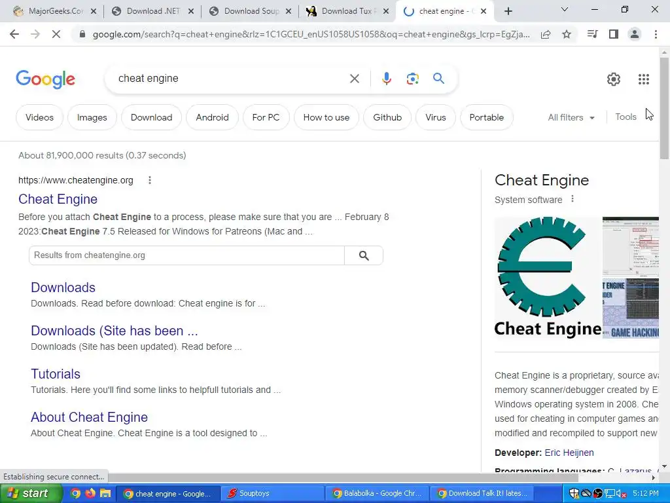Switch to Balabolka Chrome taskbar window
Image resolution: width=670 pixels, height=503 pixels.
coord(378,493)
